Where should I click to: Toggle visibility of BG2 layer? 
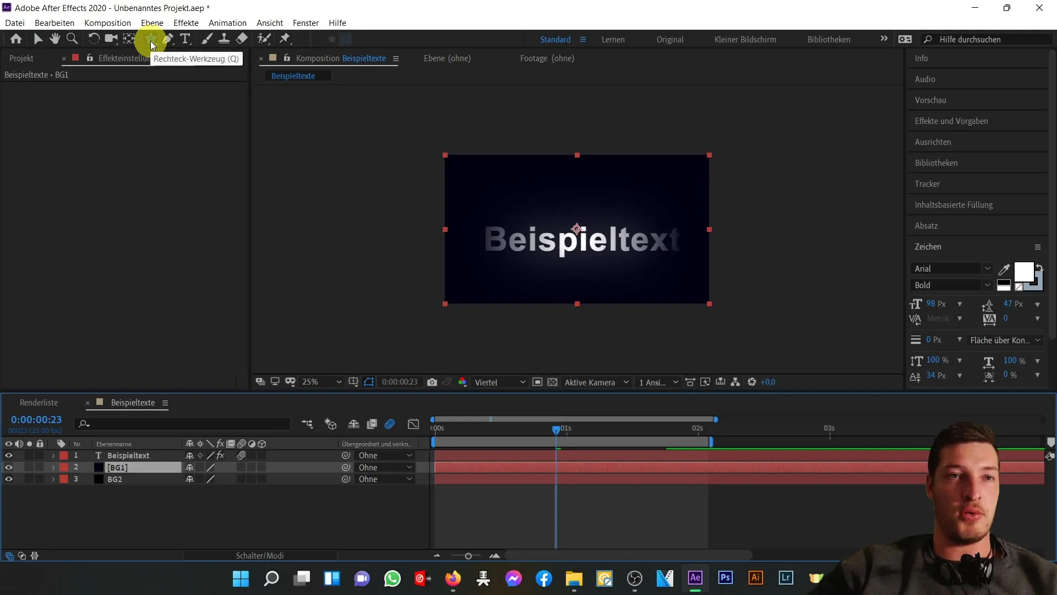[x=9, y=479]
